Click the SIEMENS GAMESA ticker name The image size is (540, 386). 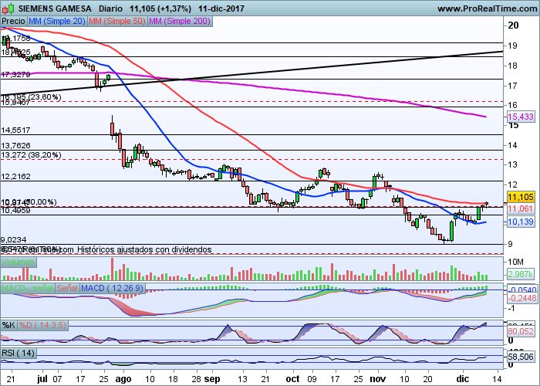[53, 6]
